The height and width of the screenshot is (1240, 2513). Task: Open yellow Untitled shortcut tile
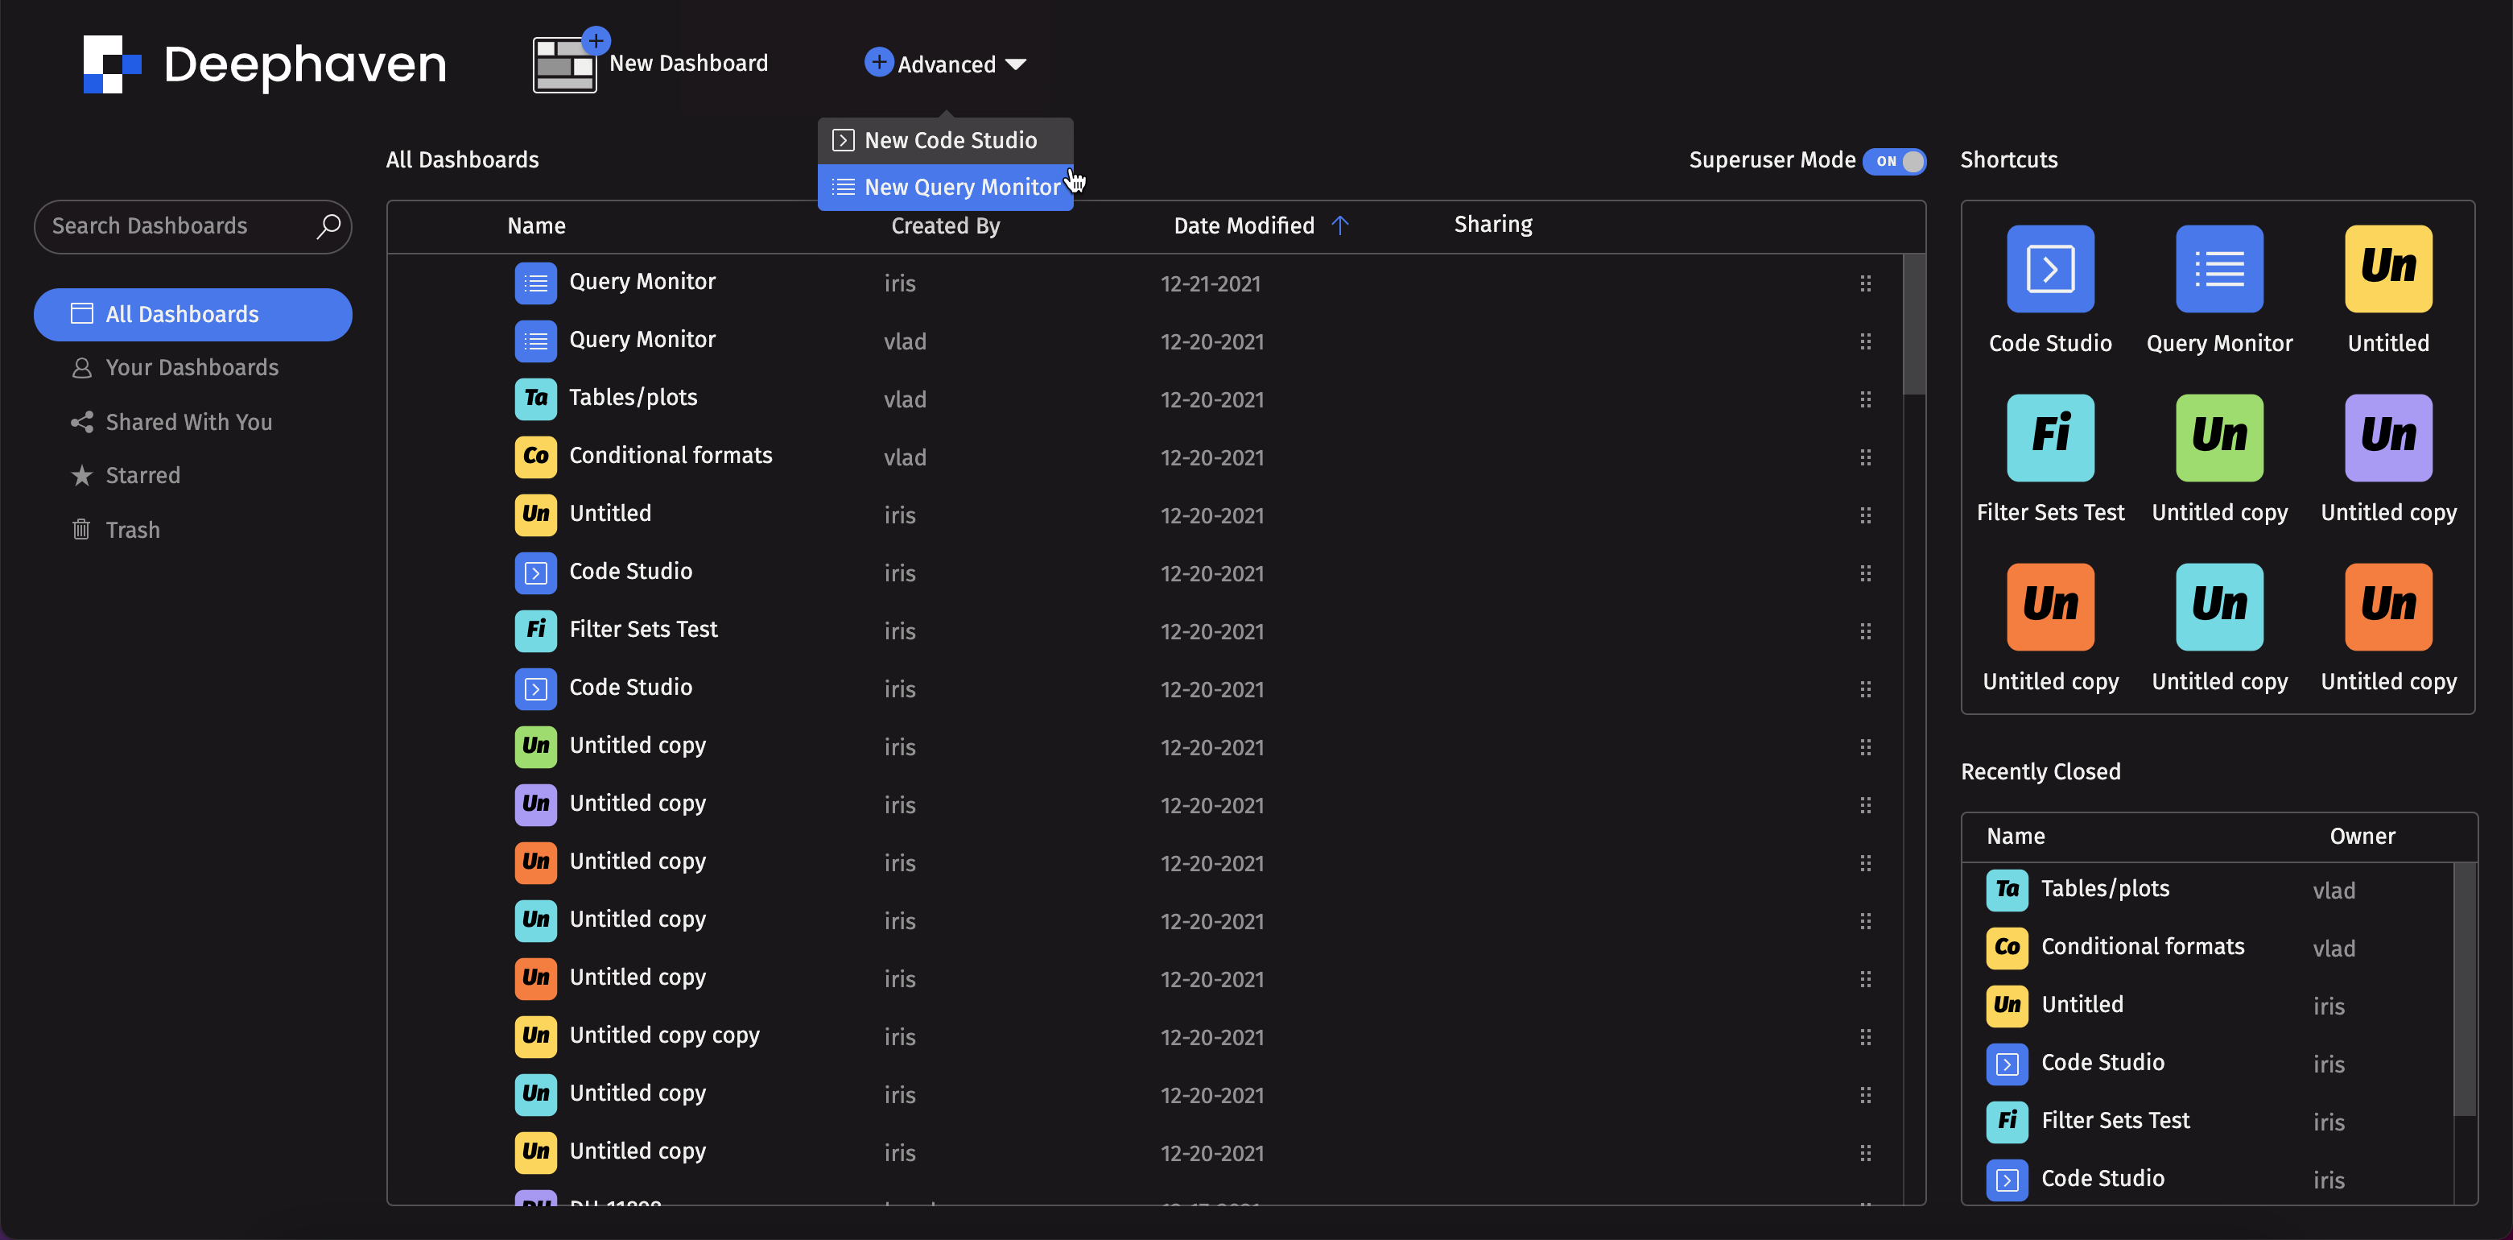click(x=2387, y=269)
